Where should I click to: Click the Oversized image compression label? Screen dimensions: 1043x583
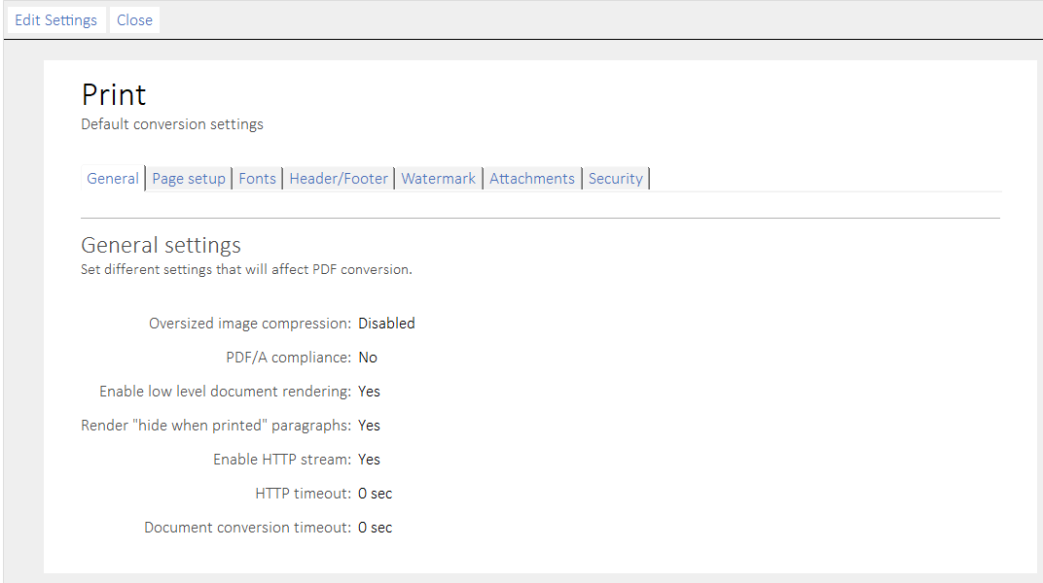point(249,324)
